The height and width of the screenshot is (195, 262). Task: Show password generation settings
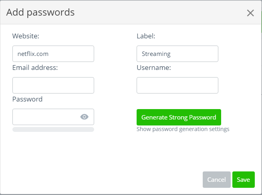[x=183, y=129]
